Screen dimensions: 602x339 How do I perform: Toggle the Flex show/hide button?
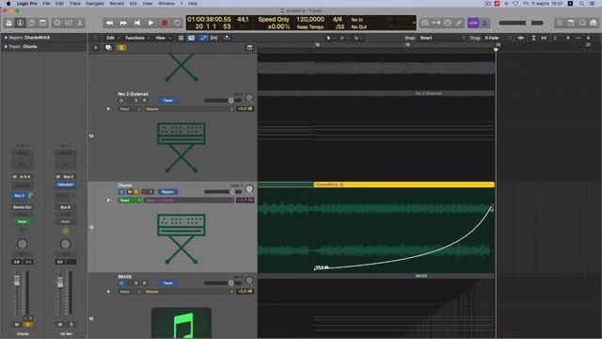214,38
